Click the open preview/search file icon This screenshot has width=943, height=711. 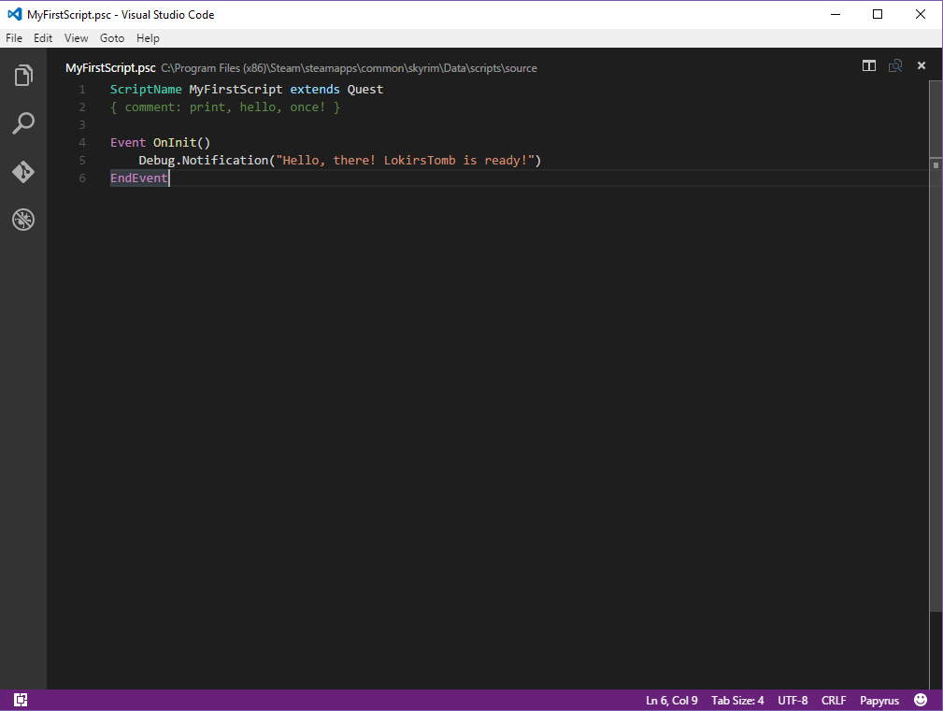click(x=895, y=66)
